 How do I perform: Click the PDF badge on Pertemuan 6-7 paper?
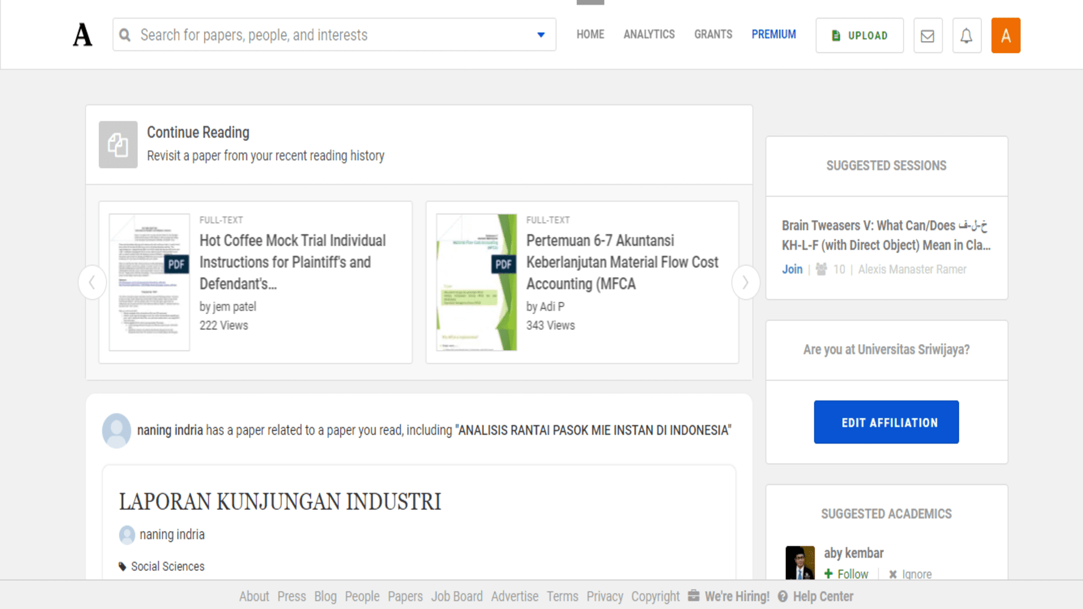503,264
